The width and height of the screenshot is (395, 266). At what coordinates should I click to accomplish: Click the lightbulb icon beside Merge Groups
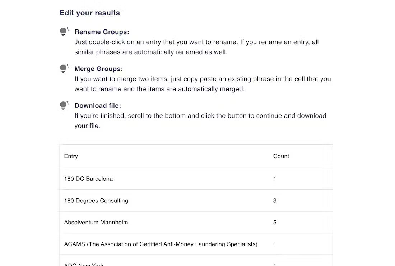pos(64,68)
